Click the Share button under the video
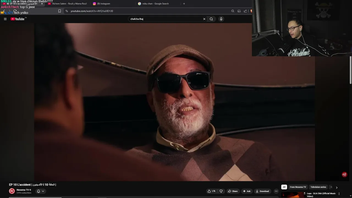Viewport: 352px width, 198px height. 233,191
